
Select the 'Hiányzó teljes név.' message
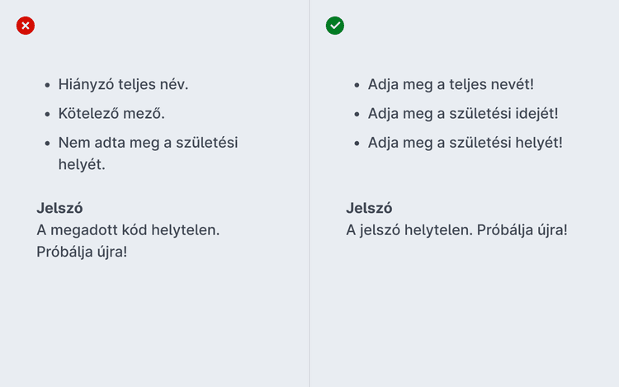(123, 84)
